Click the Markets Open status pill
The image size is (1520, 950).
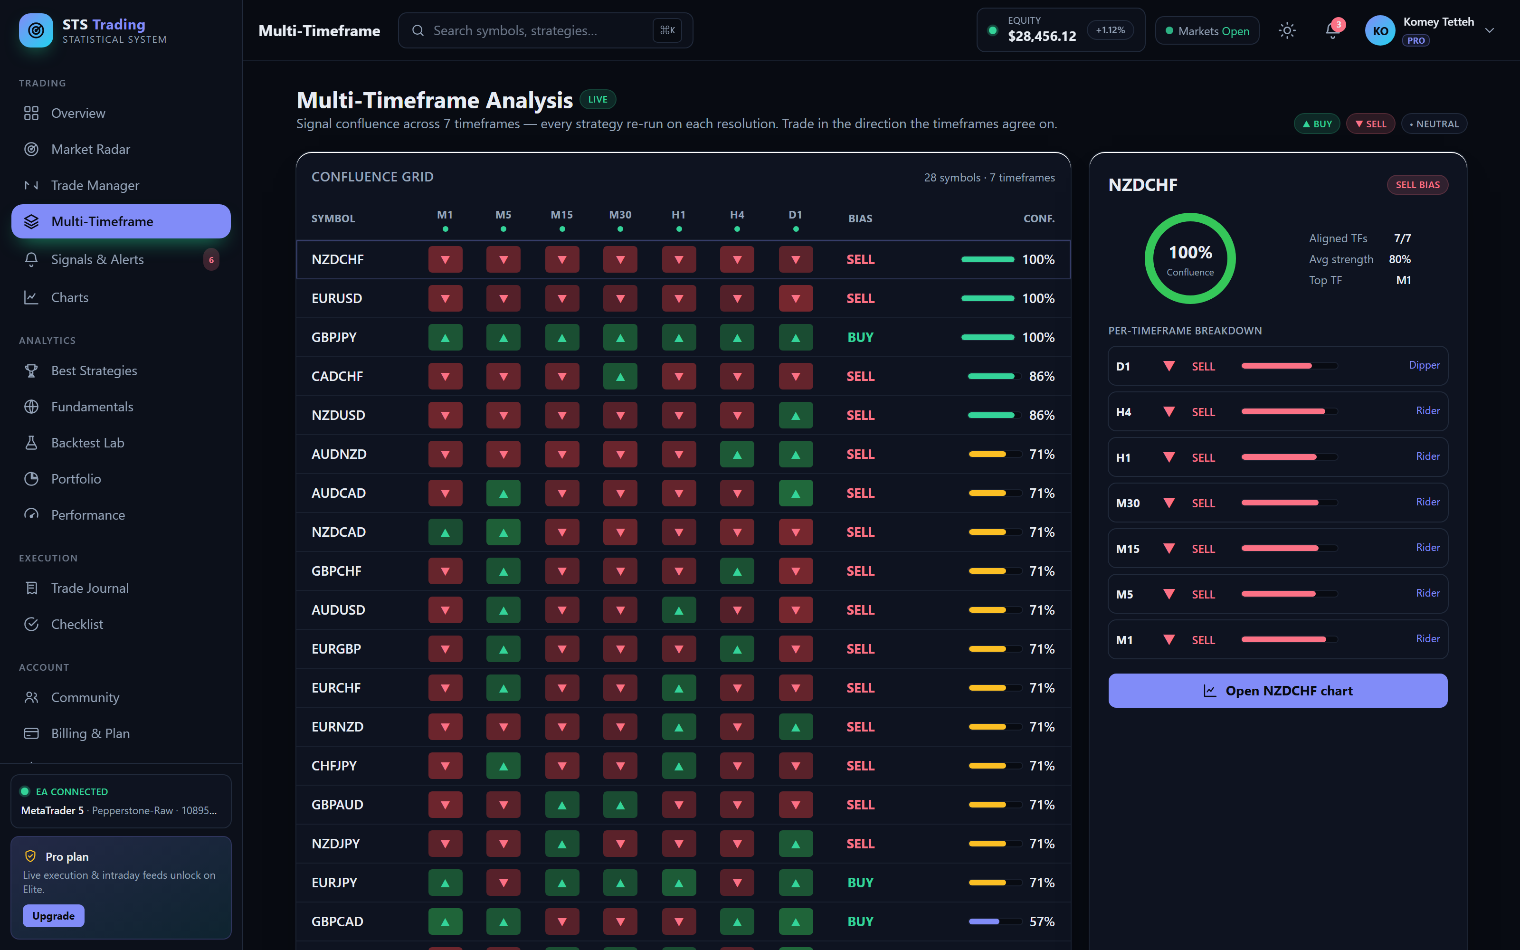point(1207,30)
